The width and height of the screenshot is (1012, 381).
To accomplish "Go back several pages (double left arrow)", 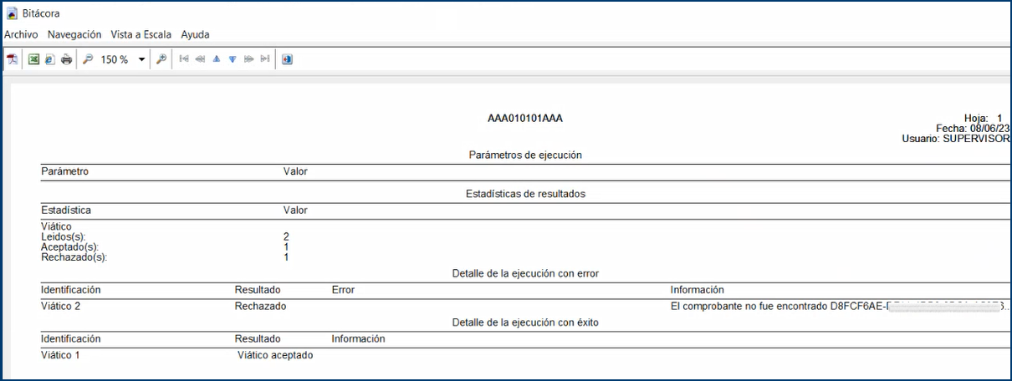I will pos(200,59).
